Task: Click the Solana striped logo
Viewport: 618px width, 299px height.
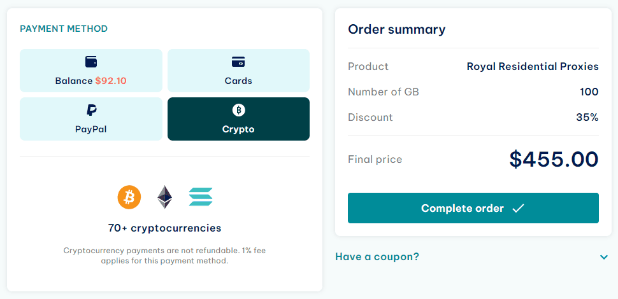Action: tap(201, 197)
